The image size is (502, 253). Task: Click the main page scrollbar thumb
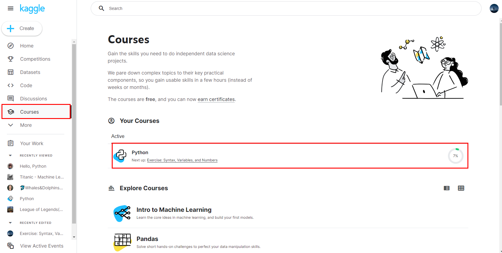[500, 64]
